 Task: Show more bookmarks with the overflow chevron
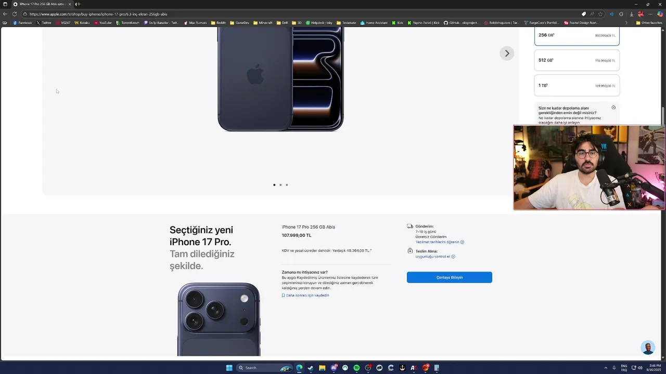pyautogui.click(x=626, y=23)
